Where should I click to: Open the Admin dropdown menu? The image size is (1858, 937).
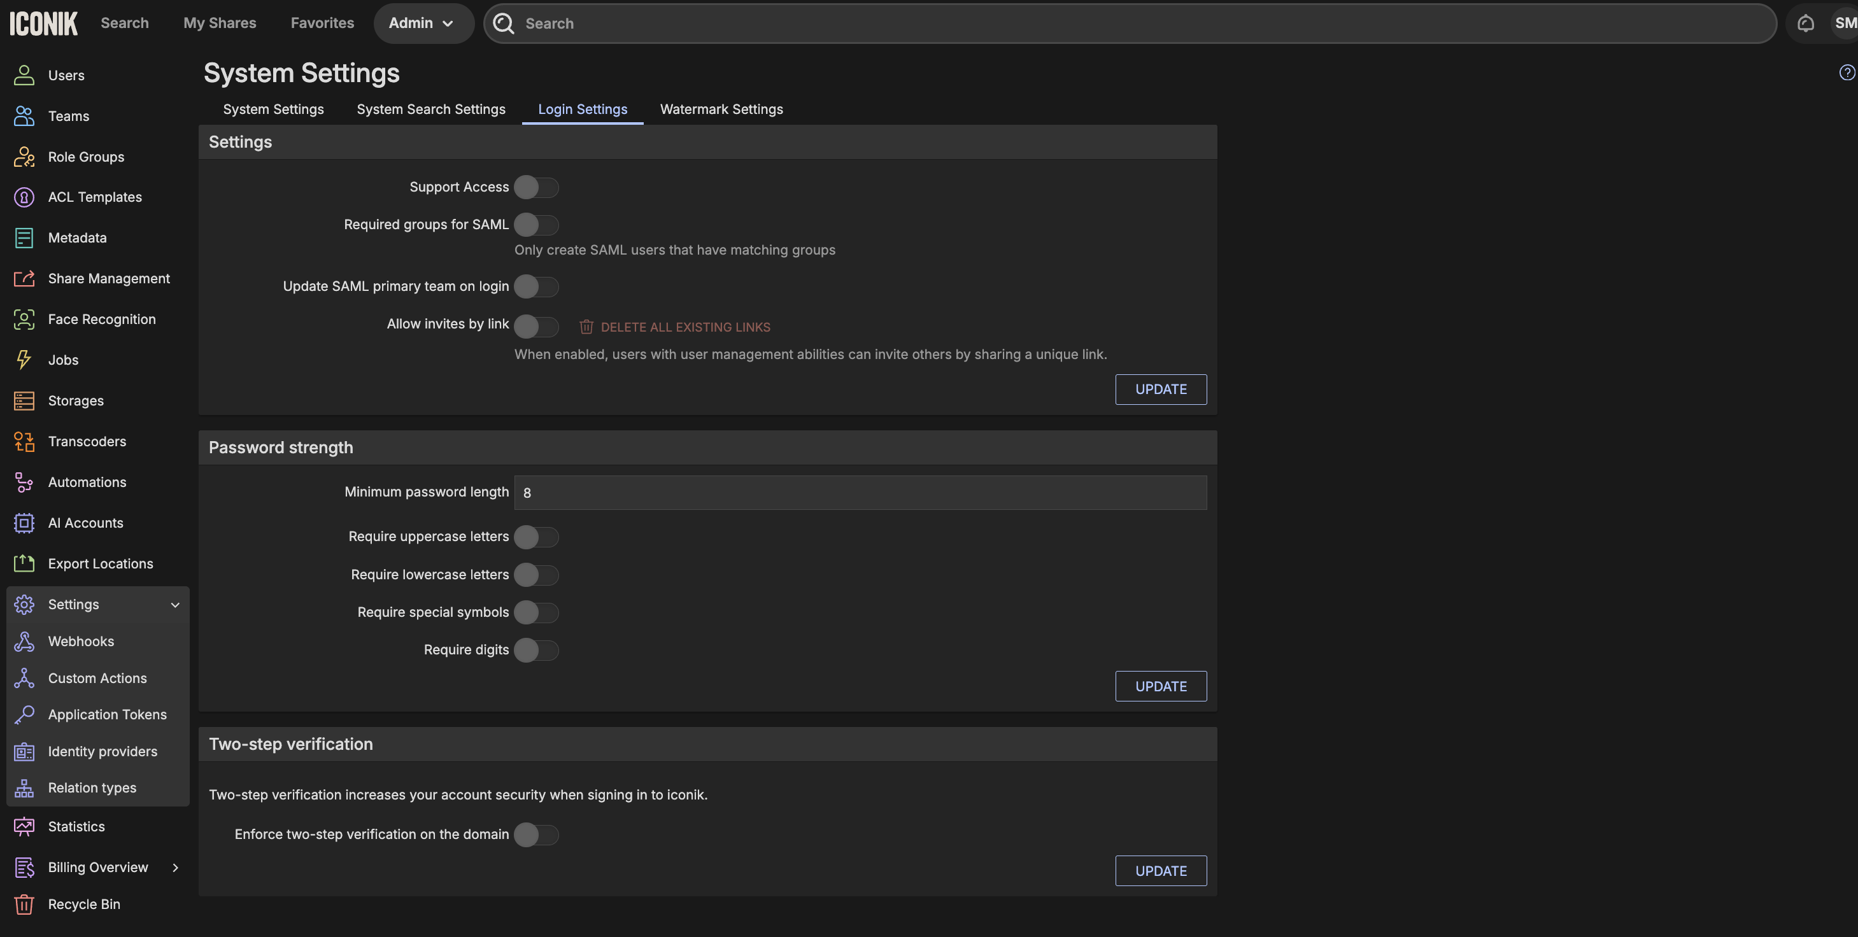tap(423, 23)
